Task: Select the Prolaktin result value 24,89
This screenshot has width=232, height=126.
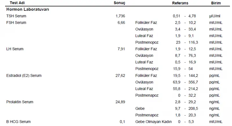Action: point(120,102)
